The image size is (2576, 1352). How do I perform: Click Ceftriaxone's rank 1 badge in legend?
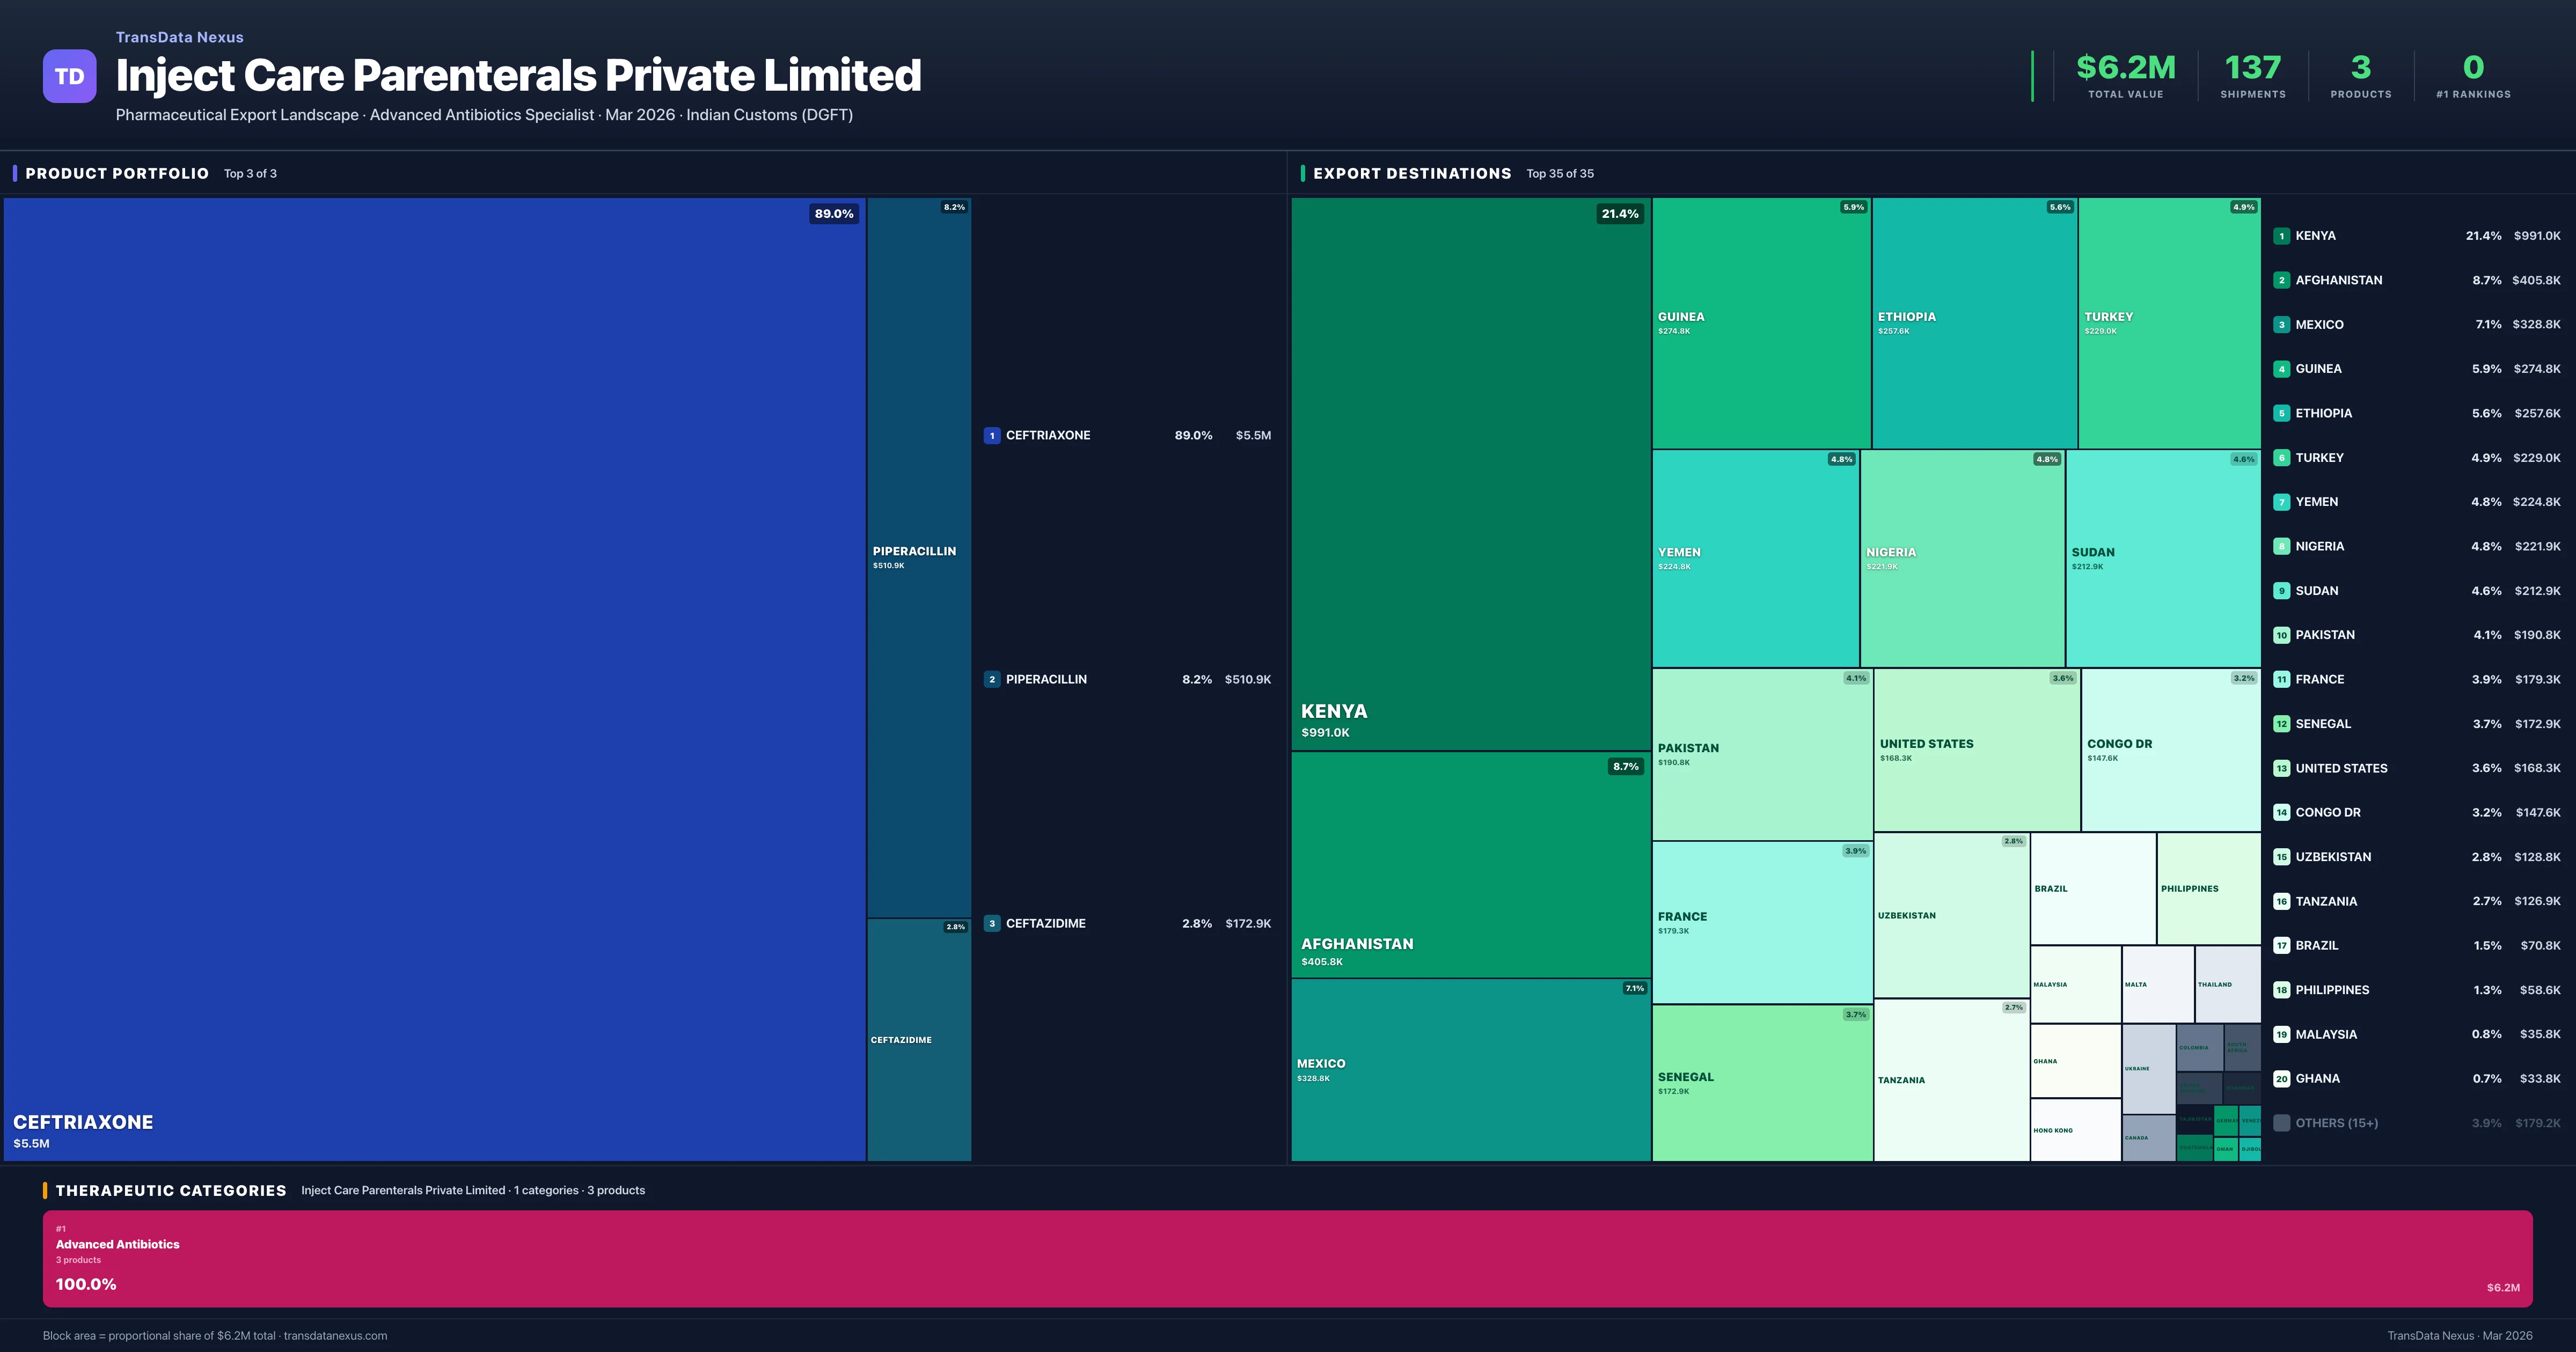pos(991,435)
